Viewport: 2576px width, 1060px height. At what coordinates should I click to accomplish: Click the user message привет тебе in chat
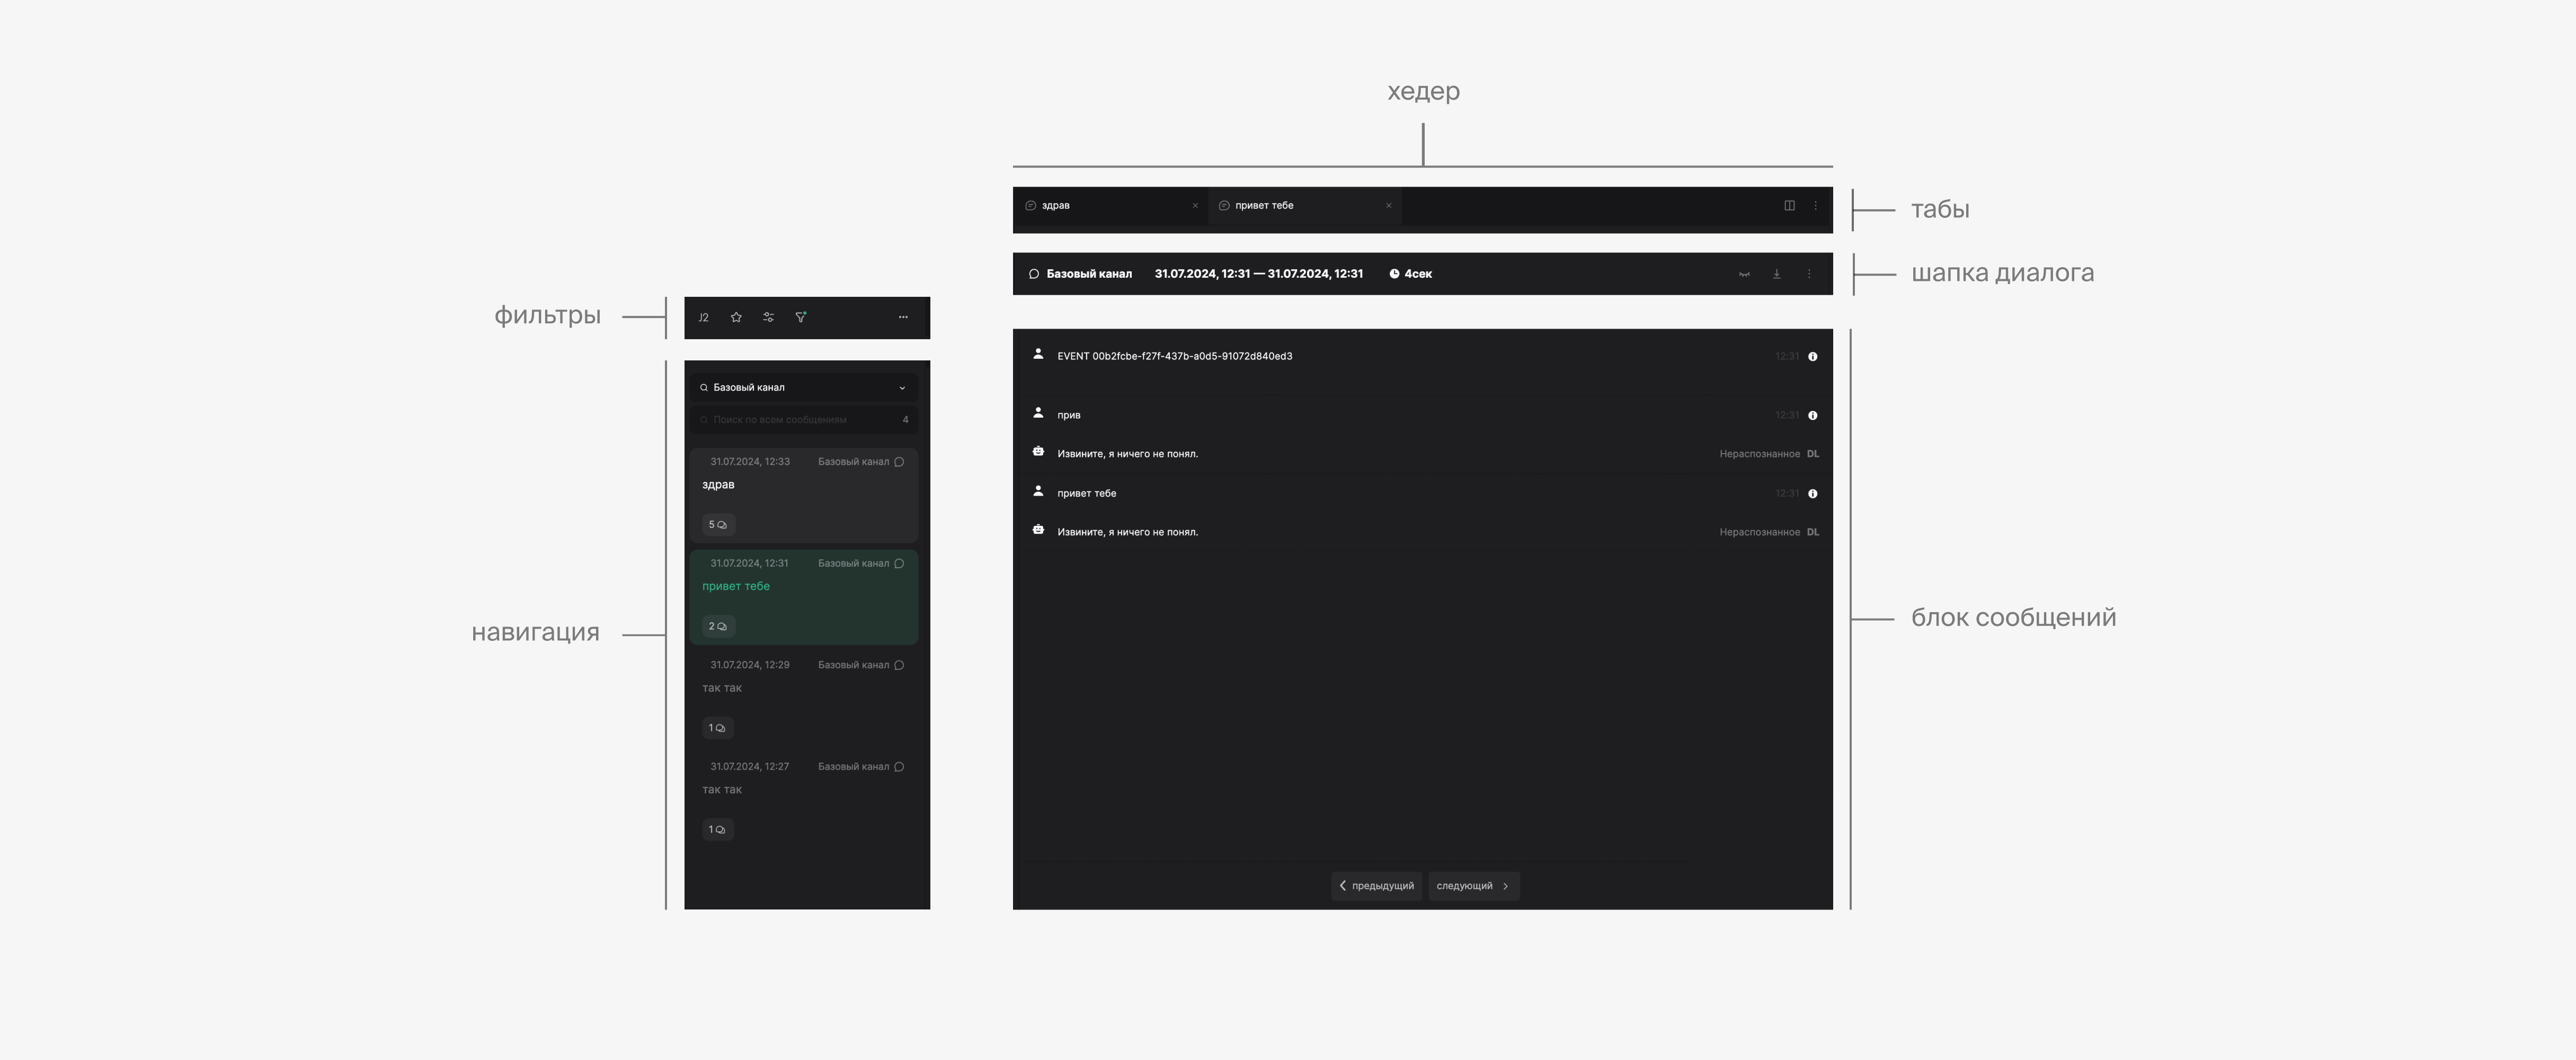pos(1087,494)
